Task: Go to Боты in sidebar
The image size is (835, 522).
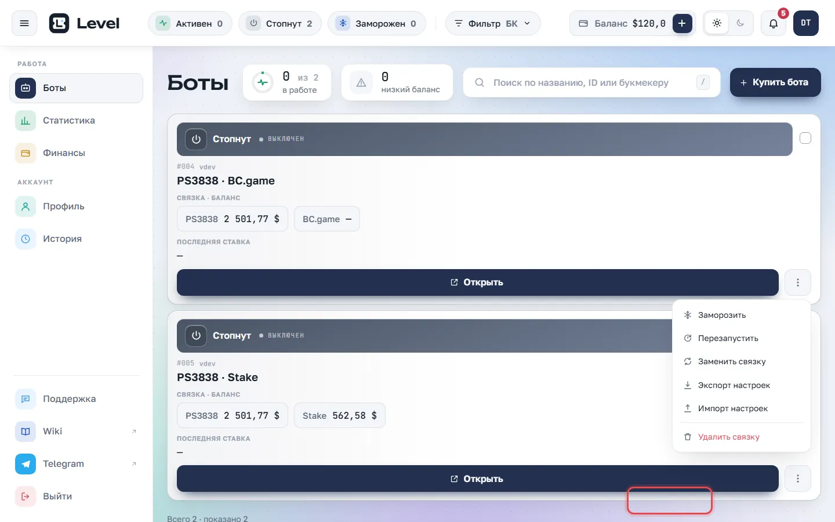Action: tap(76, 88)
